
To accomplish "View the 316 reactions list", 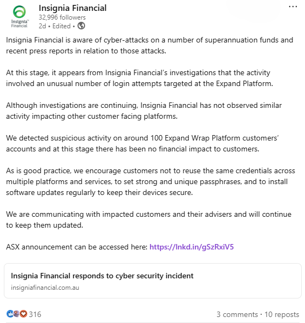I will click(x=35, y=314).
